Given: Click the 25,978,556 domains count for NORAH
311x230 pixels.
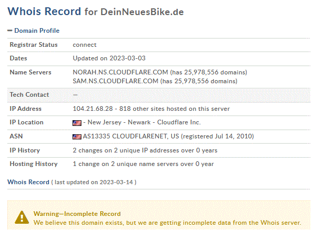Looking at the screenshot, I should [216, 72].
